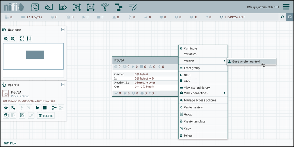Collapse the Navigate panel
The image size is (294, 147).
coord(63,30)
